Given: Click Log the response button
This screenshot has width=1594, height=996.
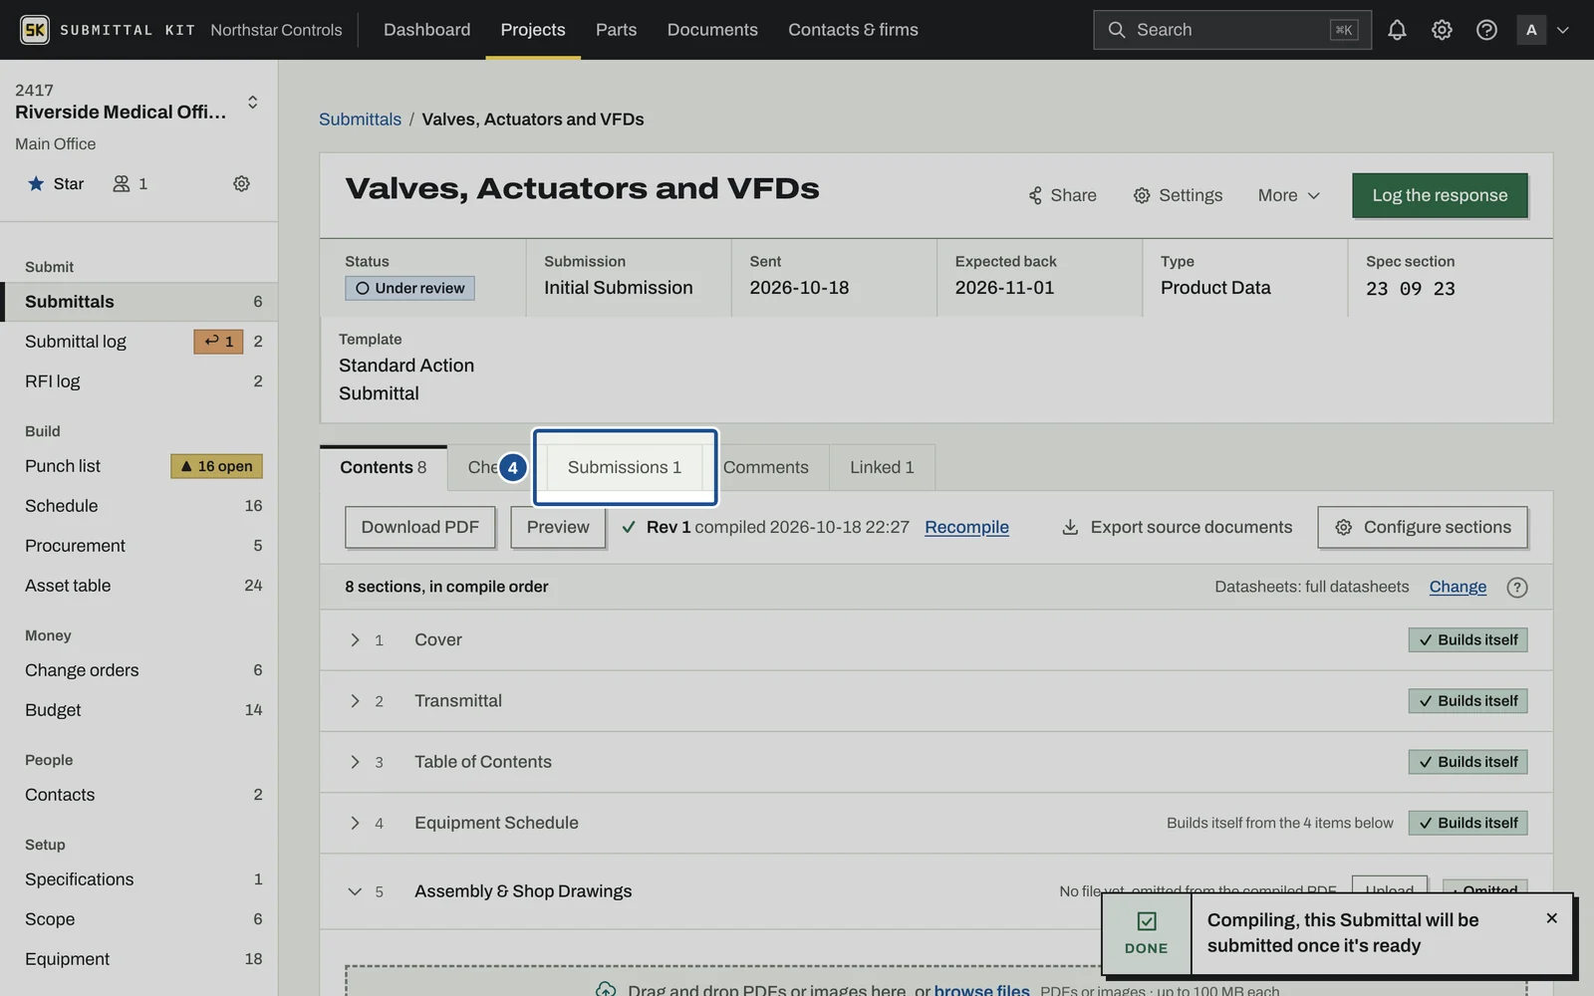Looking at the screenshot, I should 1440,195.
